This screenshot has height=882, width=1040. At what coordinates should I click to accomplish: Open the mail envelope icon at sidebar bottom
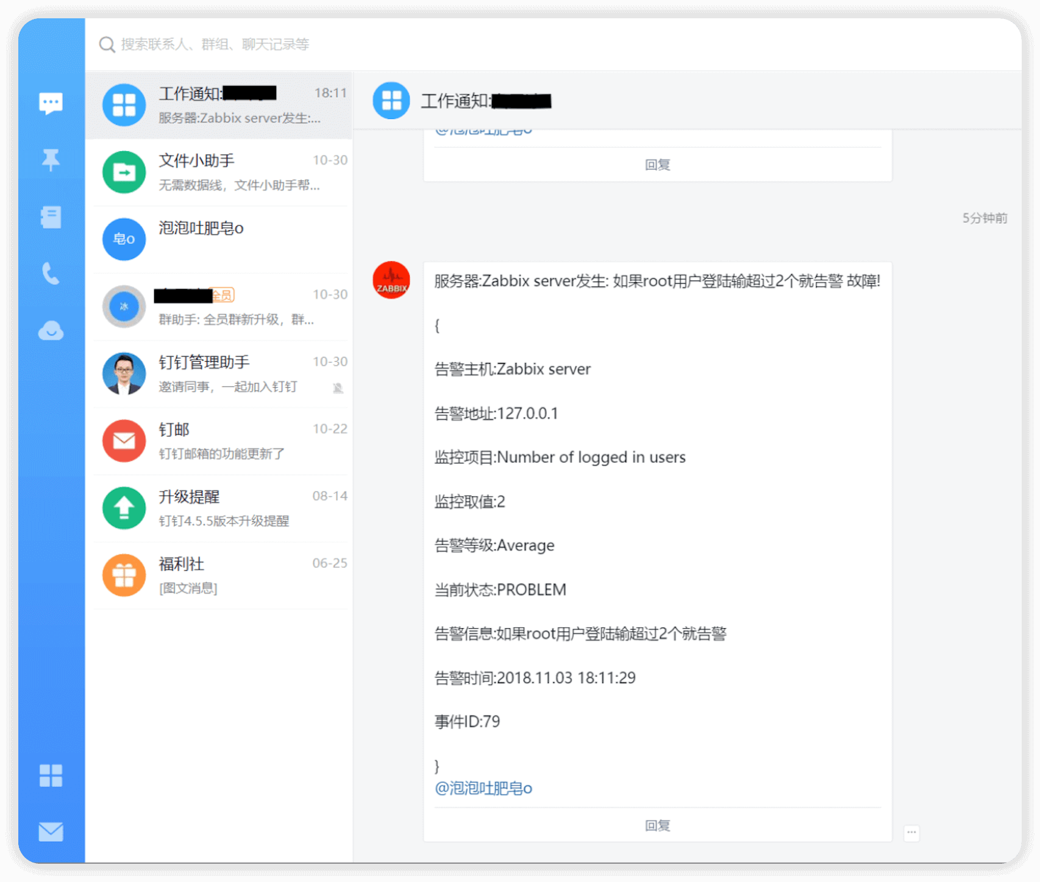51,831
